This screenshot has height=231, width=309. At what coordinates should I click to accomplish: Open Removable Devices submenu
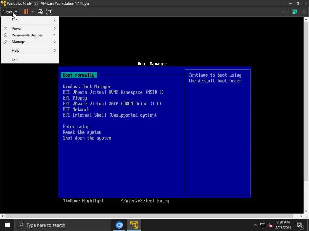pos(30,35)
